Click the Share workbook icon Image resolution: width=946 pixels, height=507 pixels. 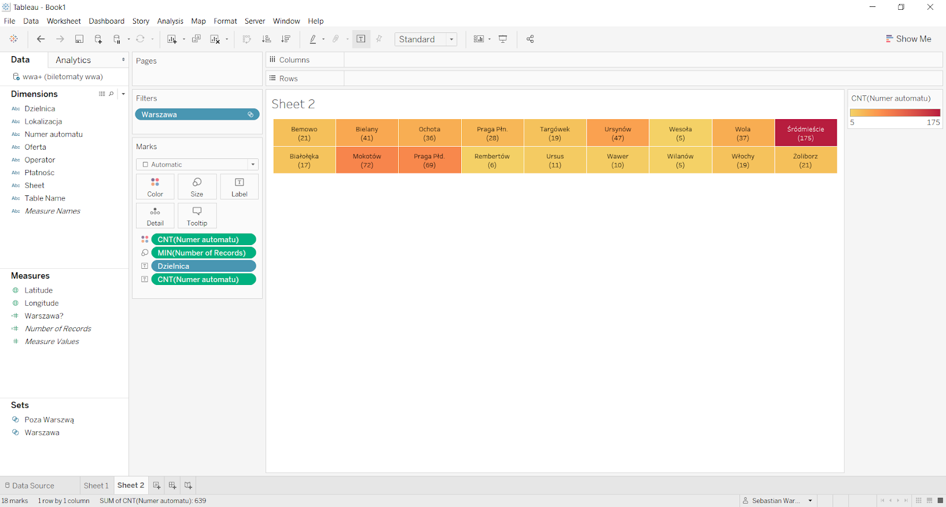coord(530,39)
